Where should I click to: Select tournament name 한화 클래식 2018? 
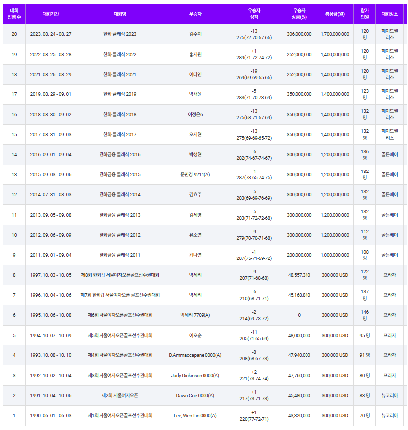pos(120,115)
